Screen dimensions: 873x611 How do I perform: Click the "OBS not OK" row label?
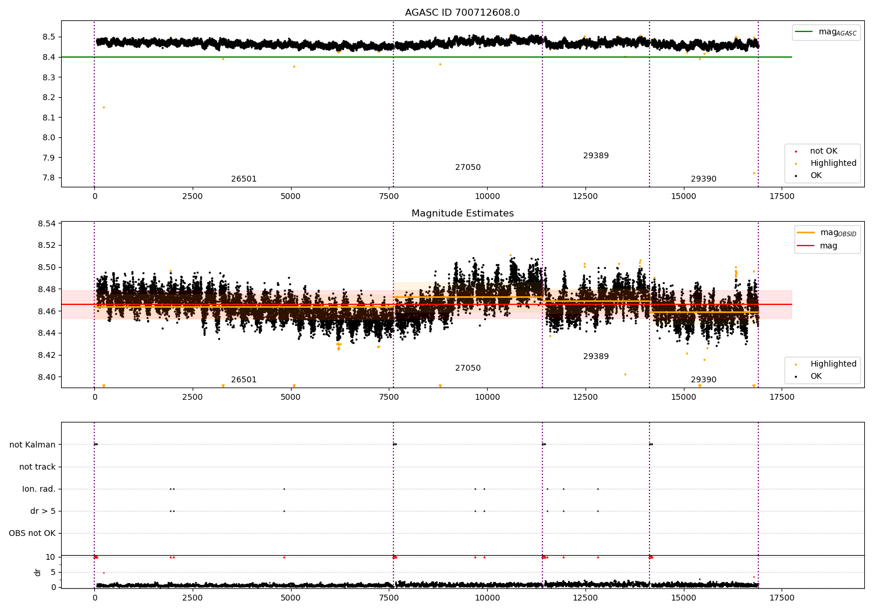tap(32, 534)
